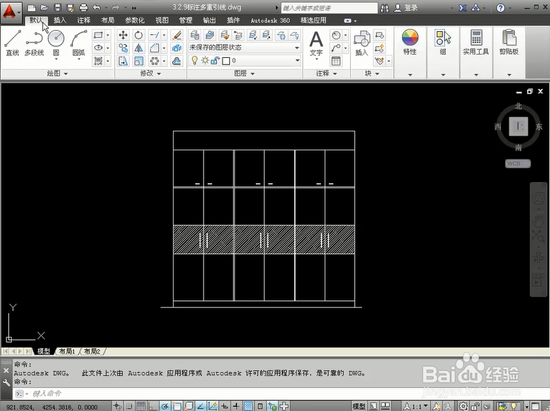Switch to the Annotate (注释) ribbon tab
550x411 pixels.
[x=83, y=20]
